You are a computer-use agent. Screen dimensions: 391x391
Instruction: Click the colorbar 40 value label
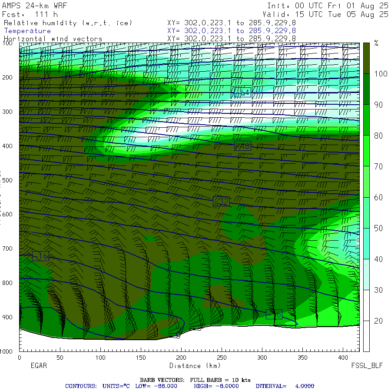point(378,259)
